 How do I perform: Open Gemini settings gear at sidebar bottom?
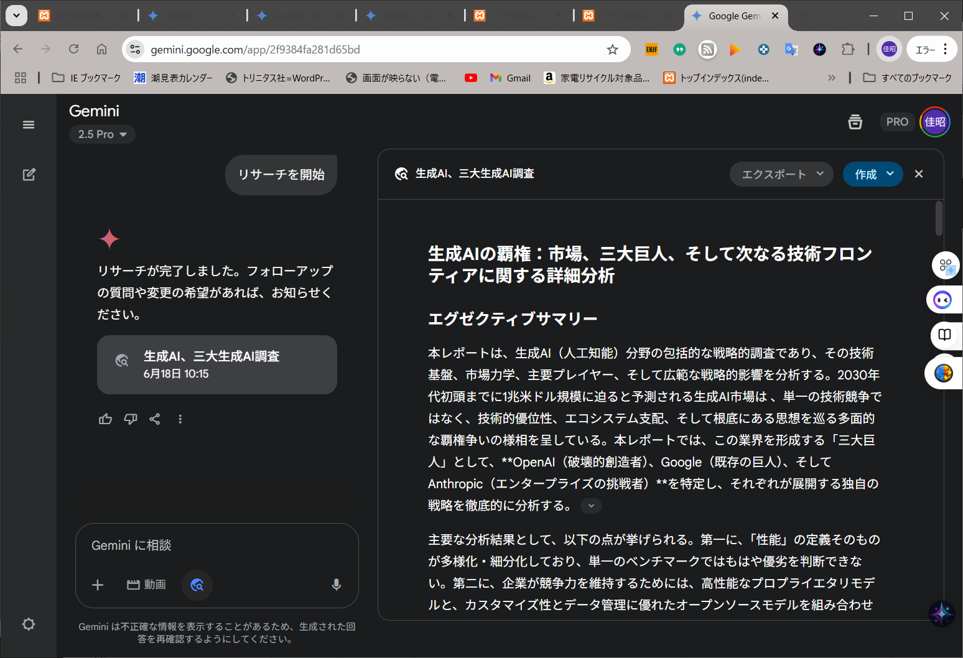29,624
